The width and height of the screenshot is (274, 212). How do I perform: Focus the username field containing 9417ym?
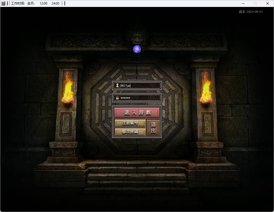click(140, 86)
